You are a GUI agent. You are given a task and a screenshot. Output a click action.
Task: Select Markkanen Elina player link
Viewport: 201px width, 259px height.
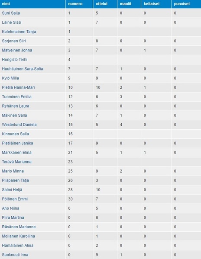(x=17, y=153)
